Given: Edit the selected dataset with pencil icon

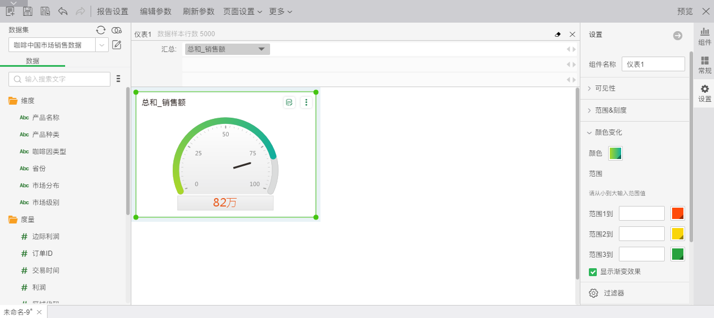Looking at the screenshot, I should tap(117, 45).
